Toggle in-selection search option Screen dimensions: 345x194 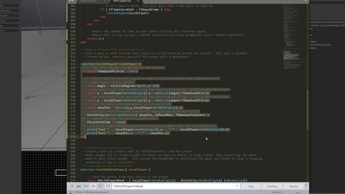pos(101,186)
